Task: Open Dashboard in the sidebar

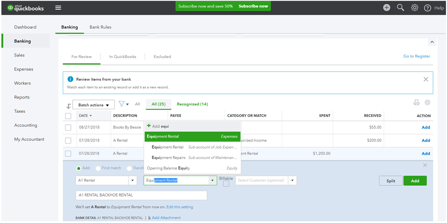Action: (x=25, y=27)
